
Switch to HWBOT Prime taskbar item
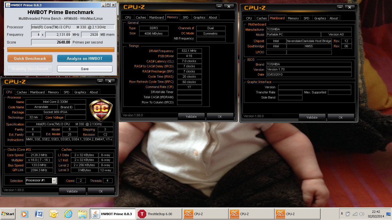(113, 214)
